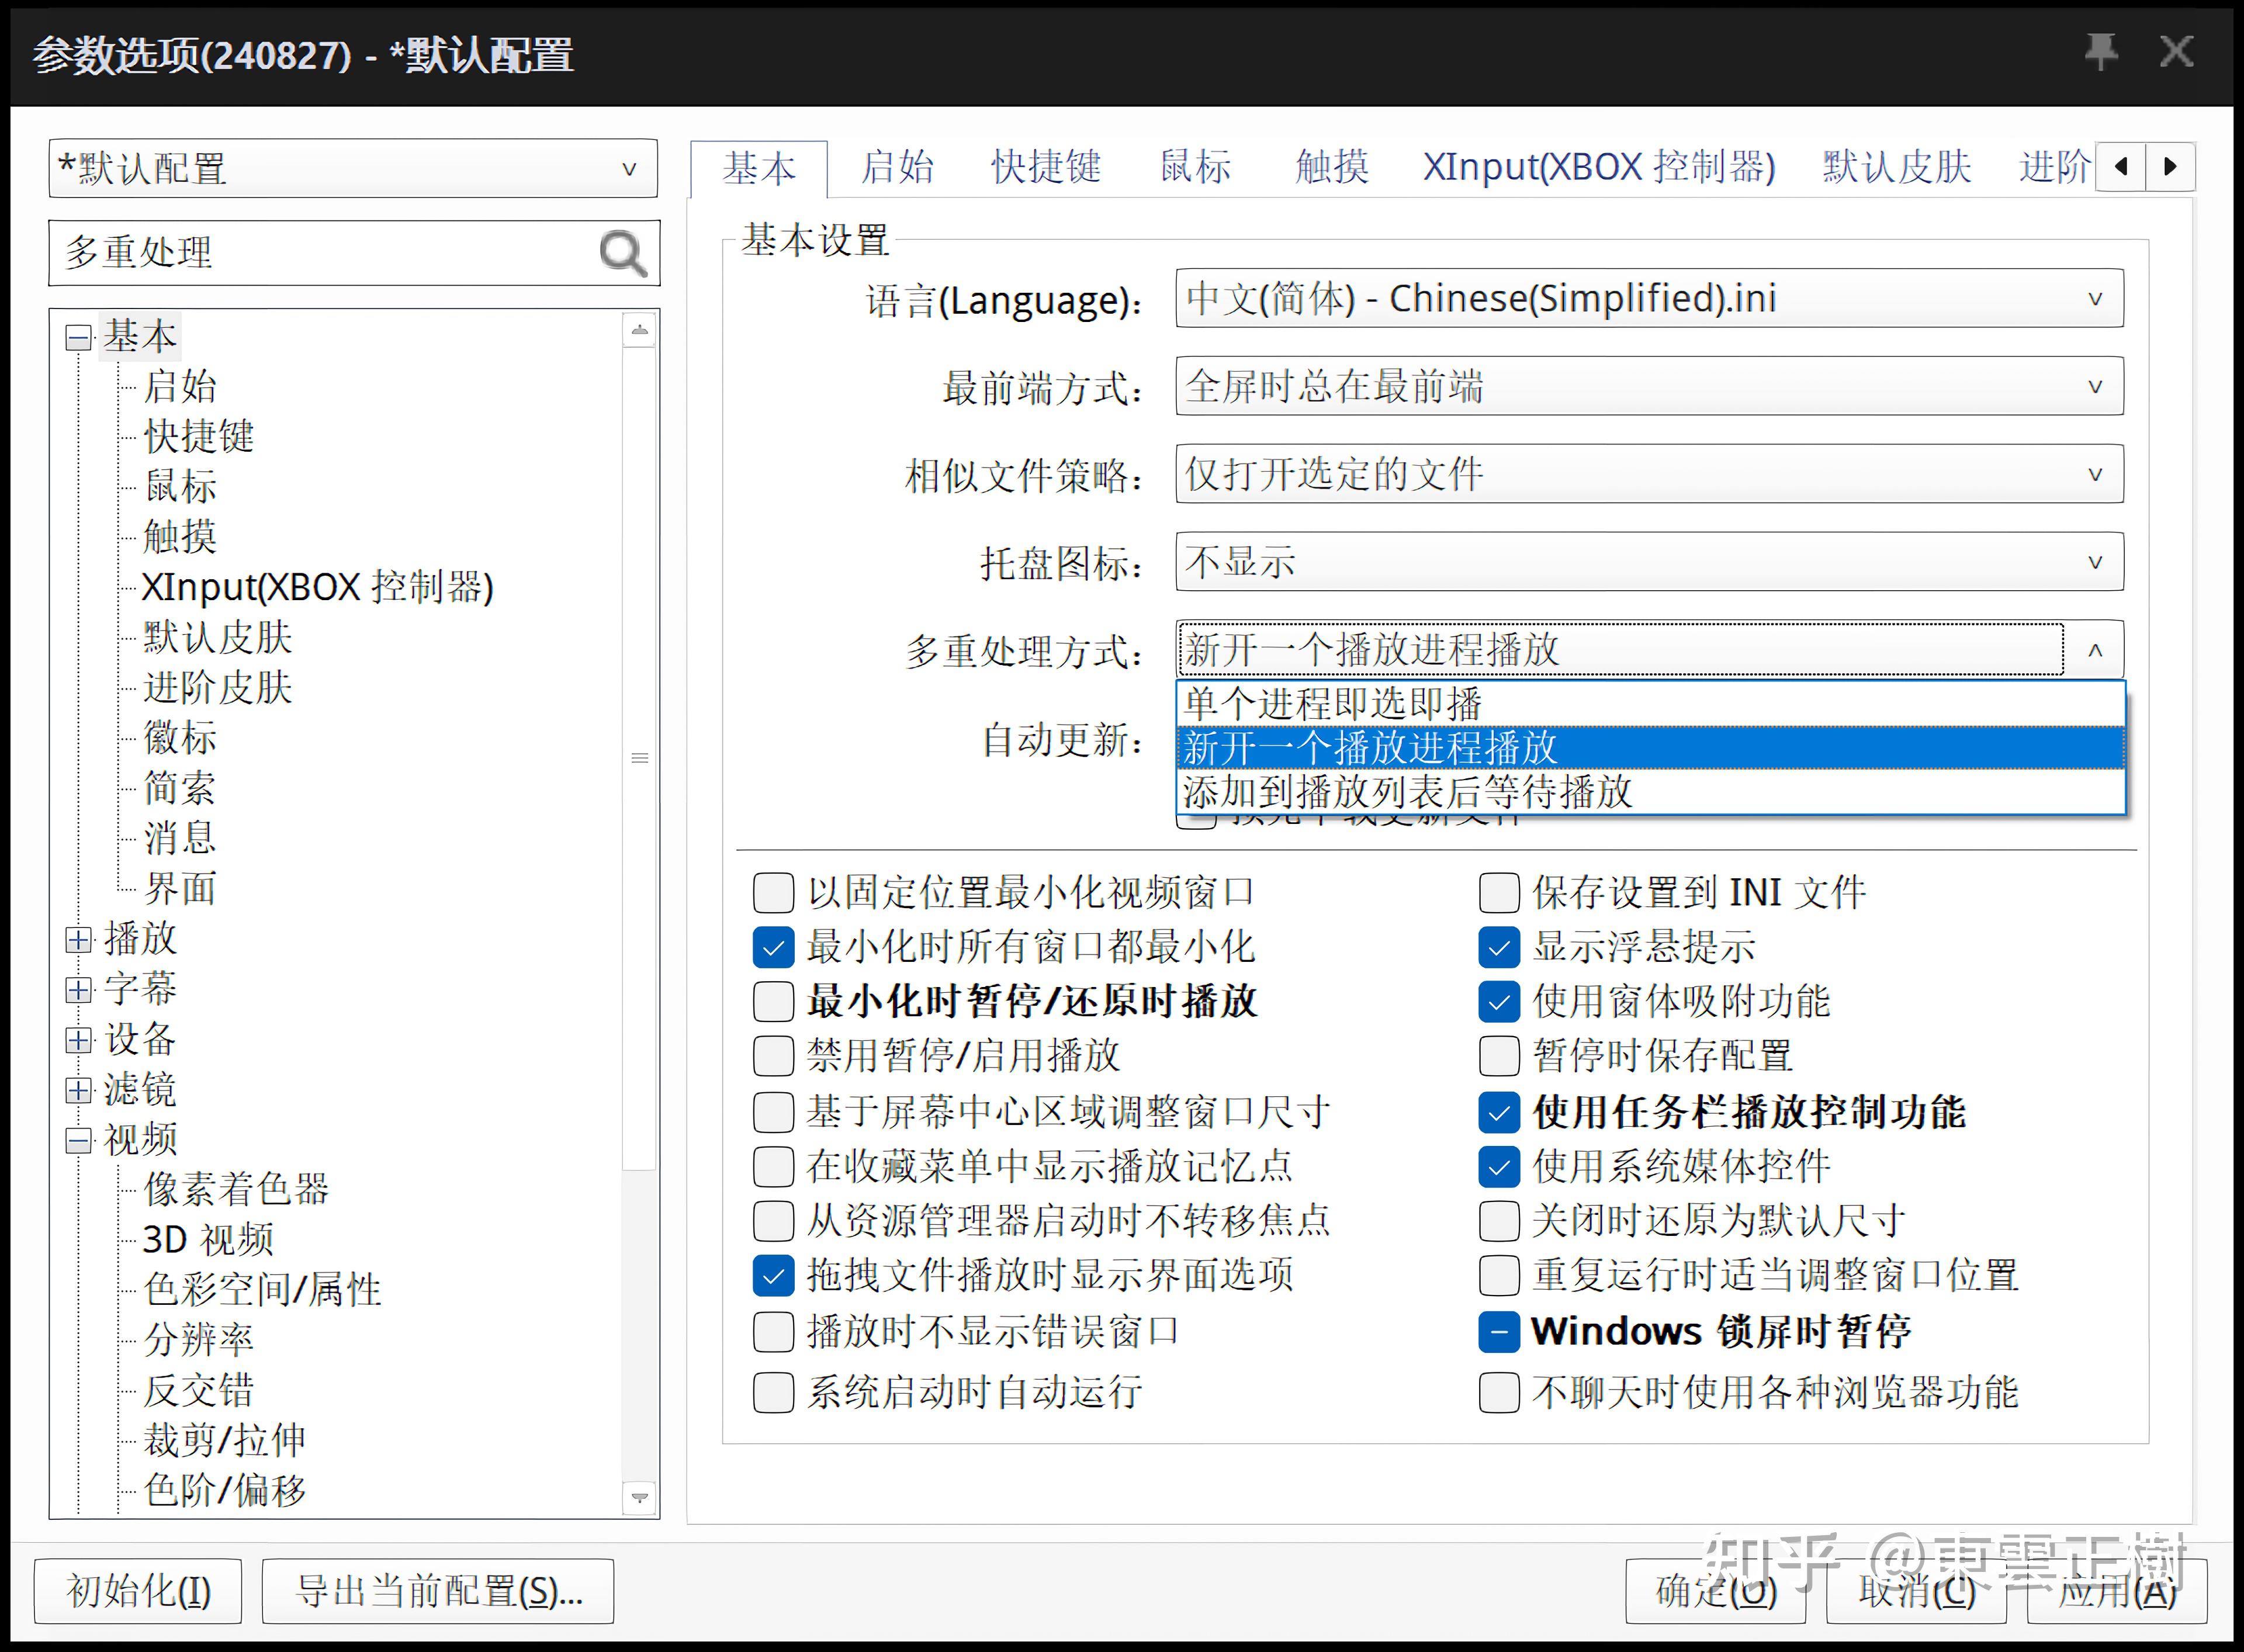Click the tree scrollbar thumb

tap(639, 758)
